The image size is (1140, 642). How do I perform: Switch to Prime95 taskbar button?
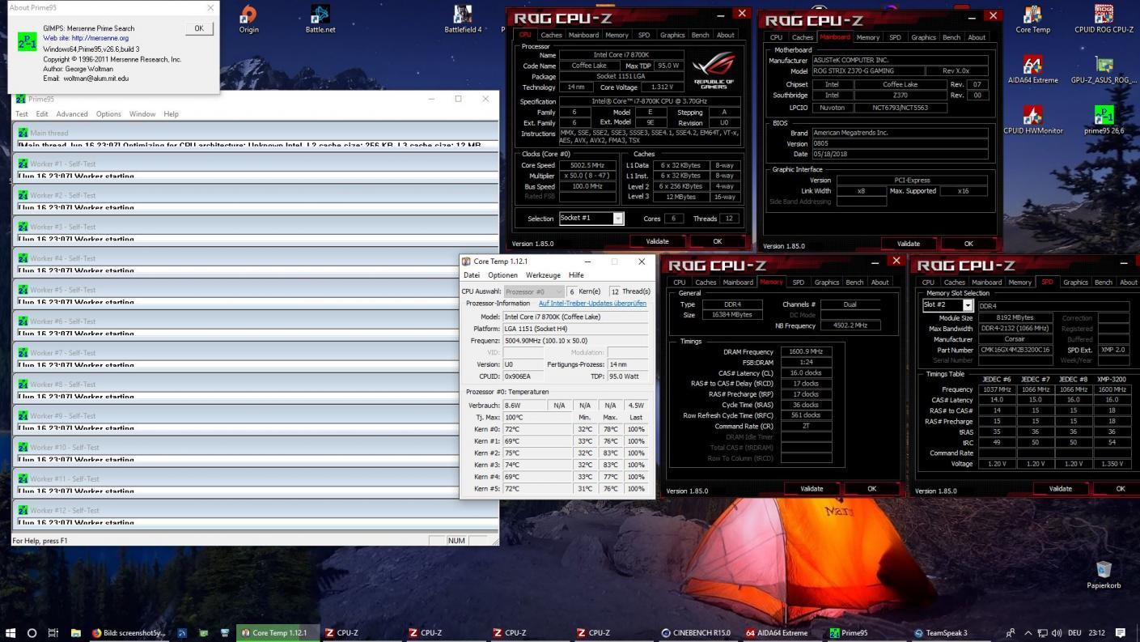click(864, 633)
